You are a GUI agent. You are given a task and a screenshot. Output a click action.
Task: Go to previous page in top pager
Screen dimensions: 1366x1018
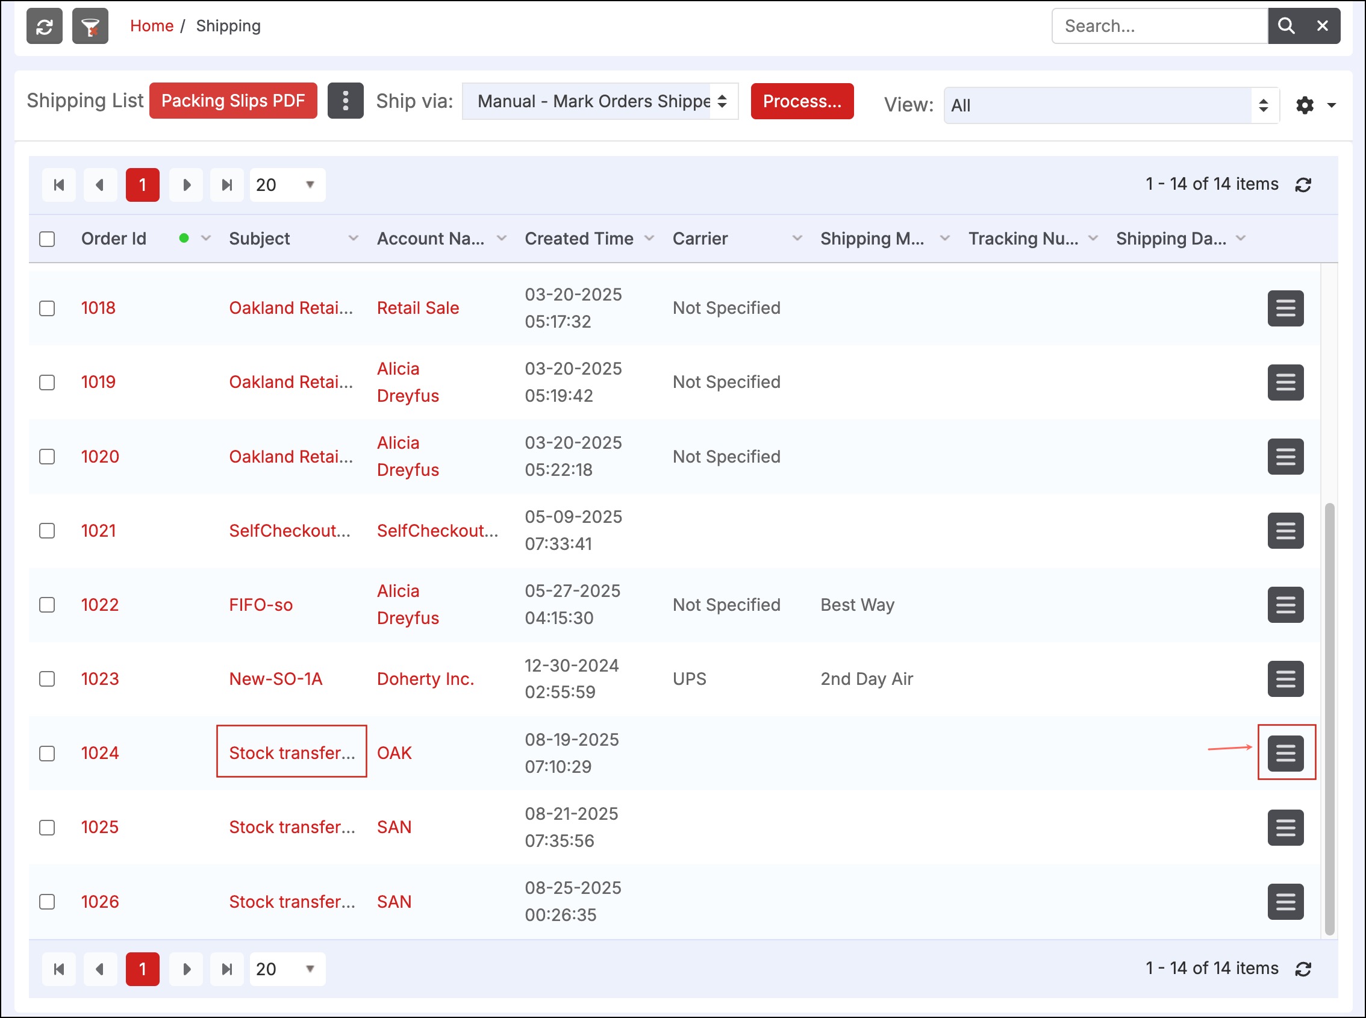point(101,185)
